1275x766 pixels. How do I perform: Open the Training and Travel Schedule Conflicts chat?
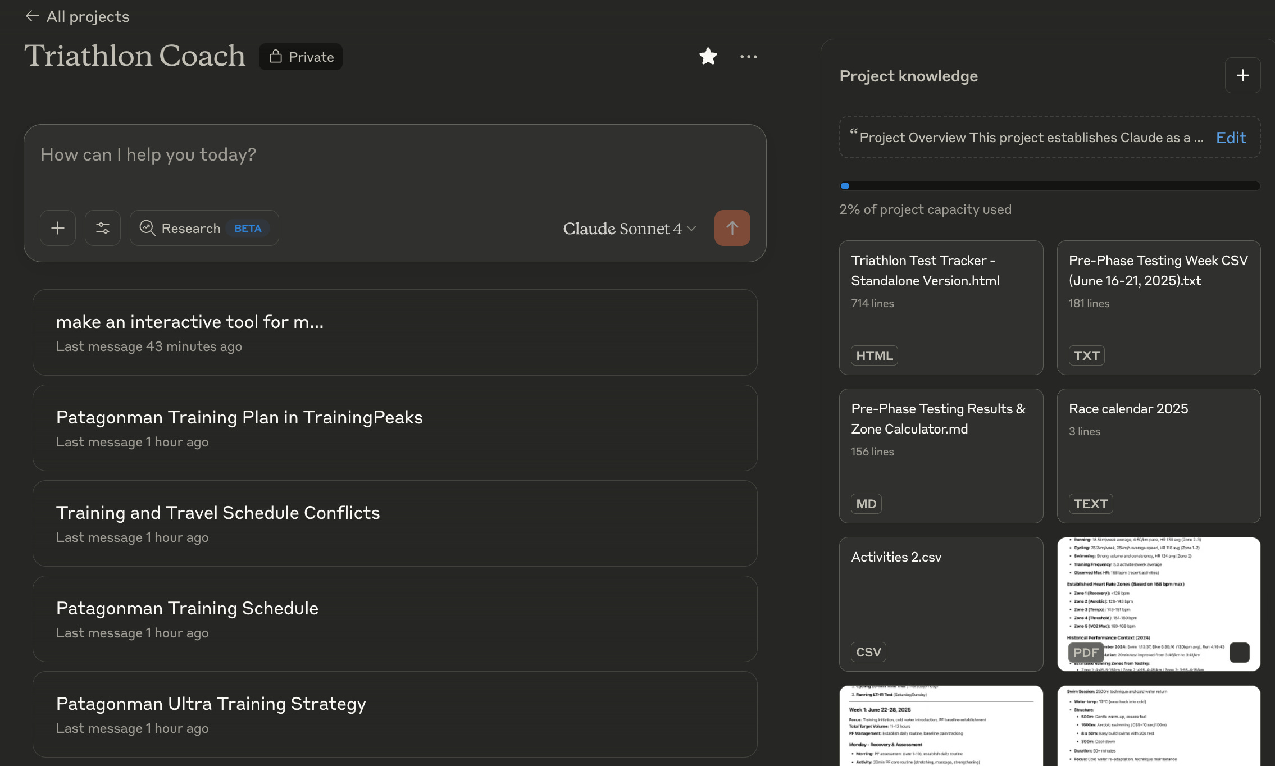pos(395,523)
